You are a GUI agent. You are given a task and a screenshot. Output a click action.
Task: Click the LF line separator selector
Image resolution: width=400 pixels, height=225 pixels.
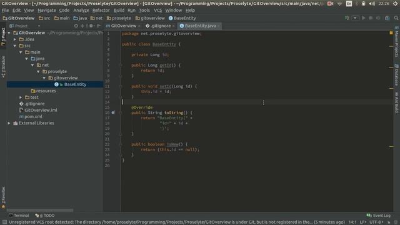[x=363, y=222]
